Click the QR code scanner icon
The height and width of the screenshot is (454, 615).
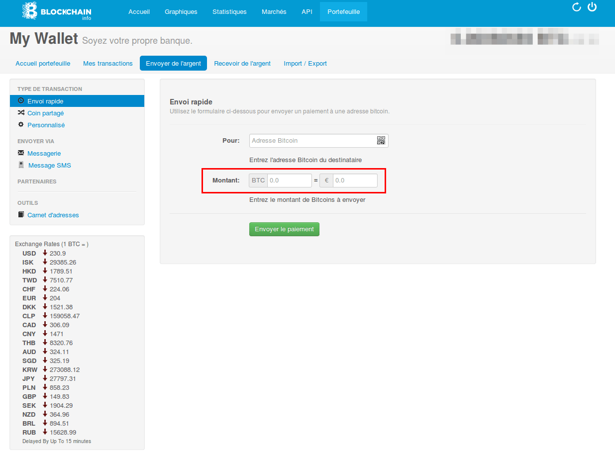tap(381, 140)
